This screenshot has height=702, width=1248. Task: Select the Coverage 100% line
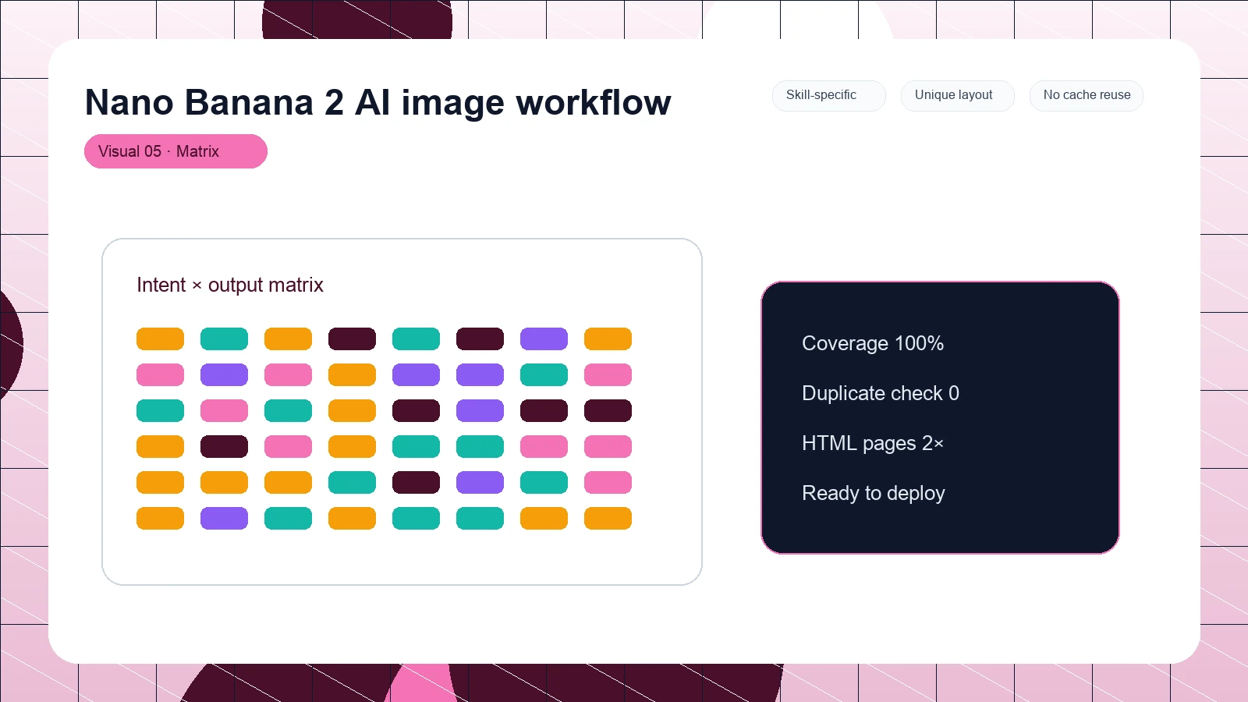point(873,343)
